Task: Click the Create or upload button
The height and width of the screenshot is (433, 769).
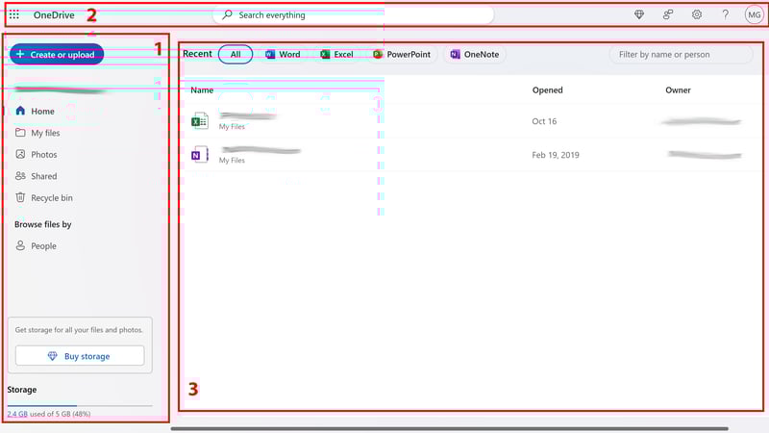Action: (x=57, y=55)
